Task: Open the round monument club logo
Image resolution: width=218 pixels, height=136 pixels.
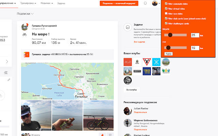Action: [x=128, y=71]
